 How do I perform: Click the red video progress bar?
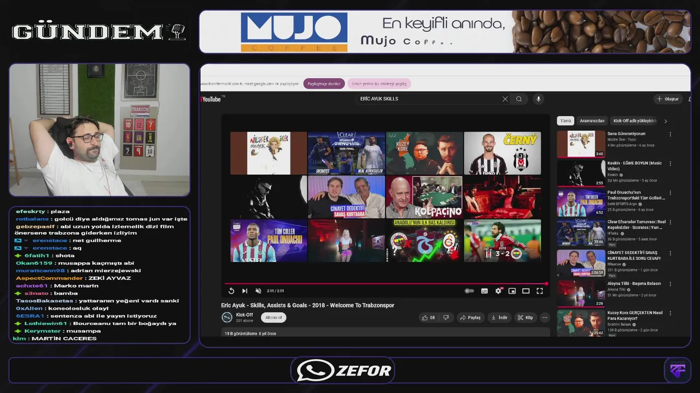(386, 284)
